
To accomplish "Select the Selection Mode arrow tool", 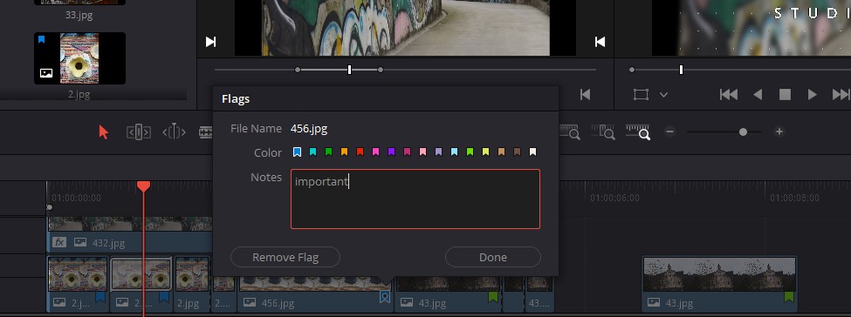I will 104,132.
